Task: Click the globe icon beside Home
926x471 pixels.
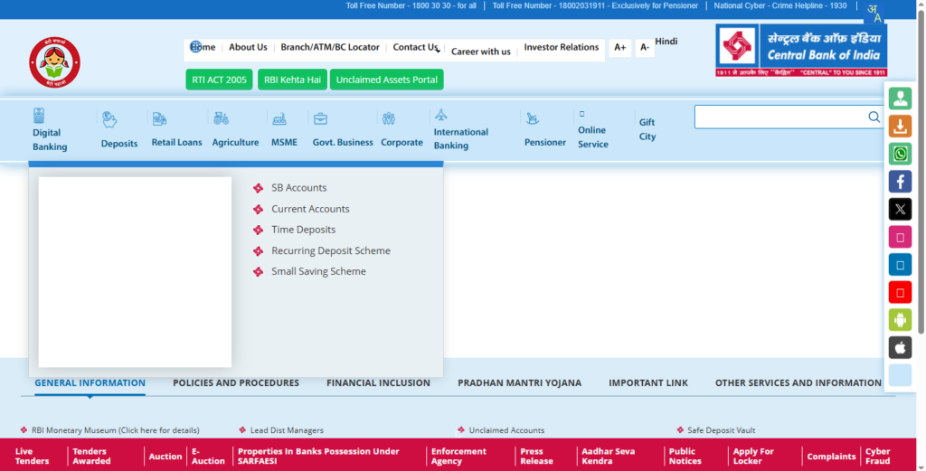Action: pyautogui.click(x=195, y=47)
